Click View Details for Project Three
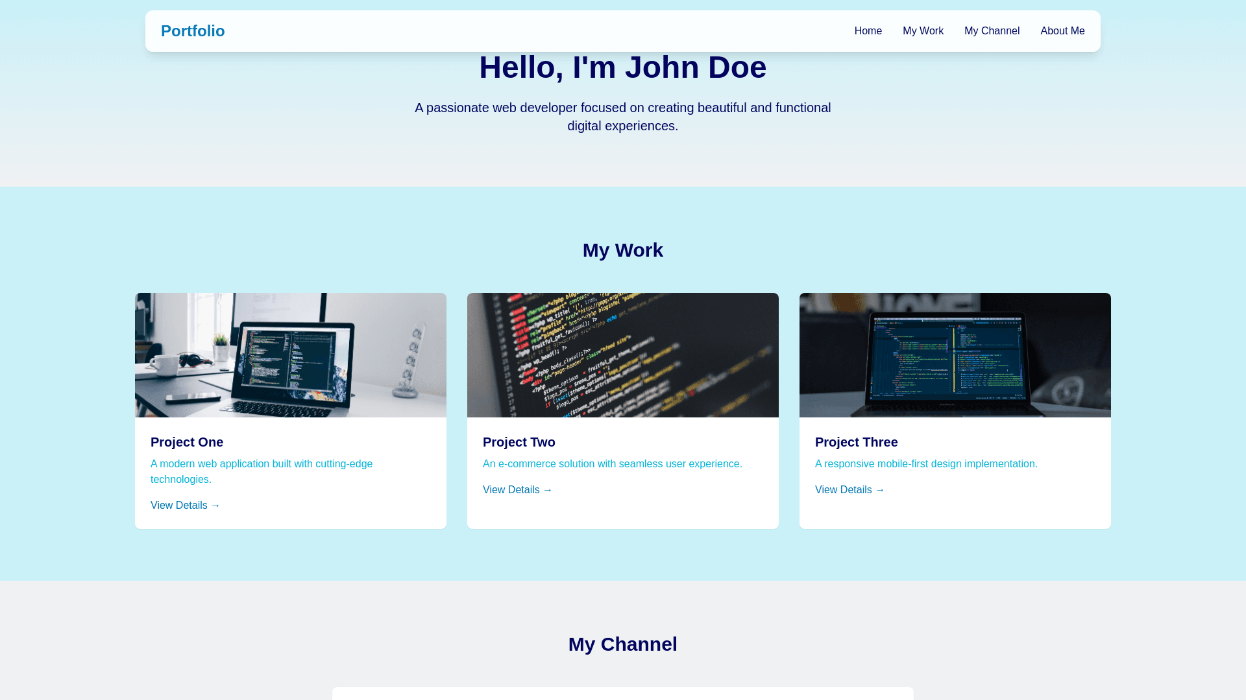Viewport: 1246px width, 700px height. 849,490
